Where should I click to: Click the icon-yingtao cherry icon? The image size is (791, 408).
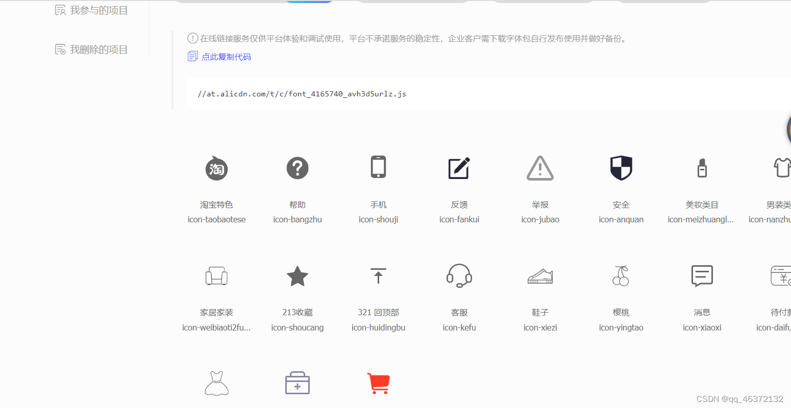point(621,276)
